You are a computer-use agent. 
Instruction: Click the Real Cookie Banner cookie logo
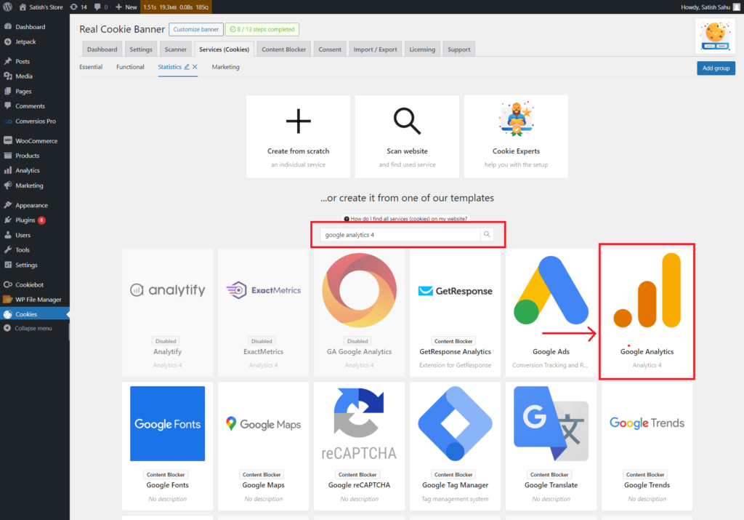click(715, 36)
